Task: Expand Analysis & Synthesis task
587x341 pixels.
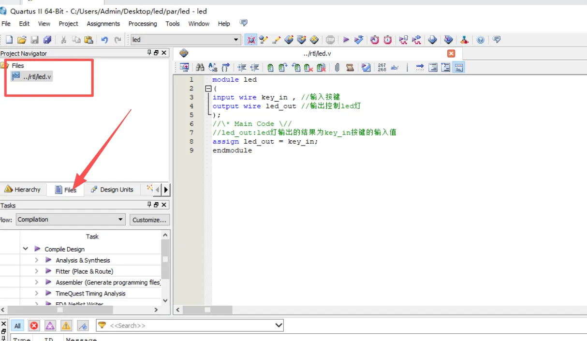Action: pos(37,260)
